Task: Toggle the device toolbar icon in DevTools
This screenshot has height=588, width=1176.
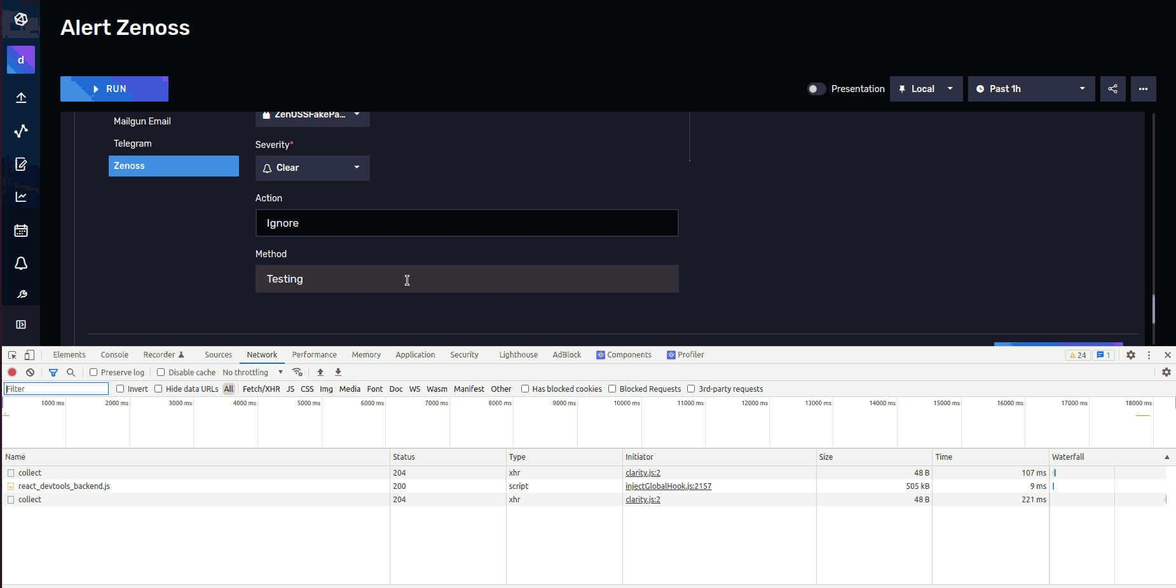Action: tap(29, 354)
